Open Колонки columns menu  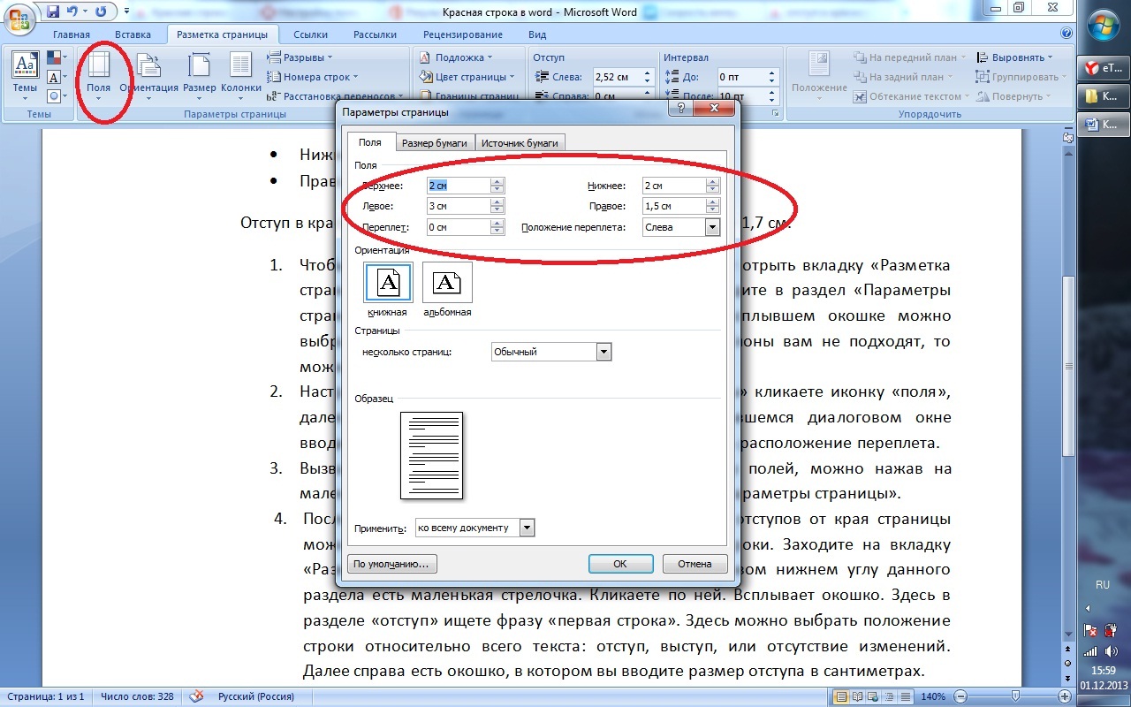point(240,77)
